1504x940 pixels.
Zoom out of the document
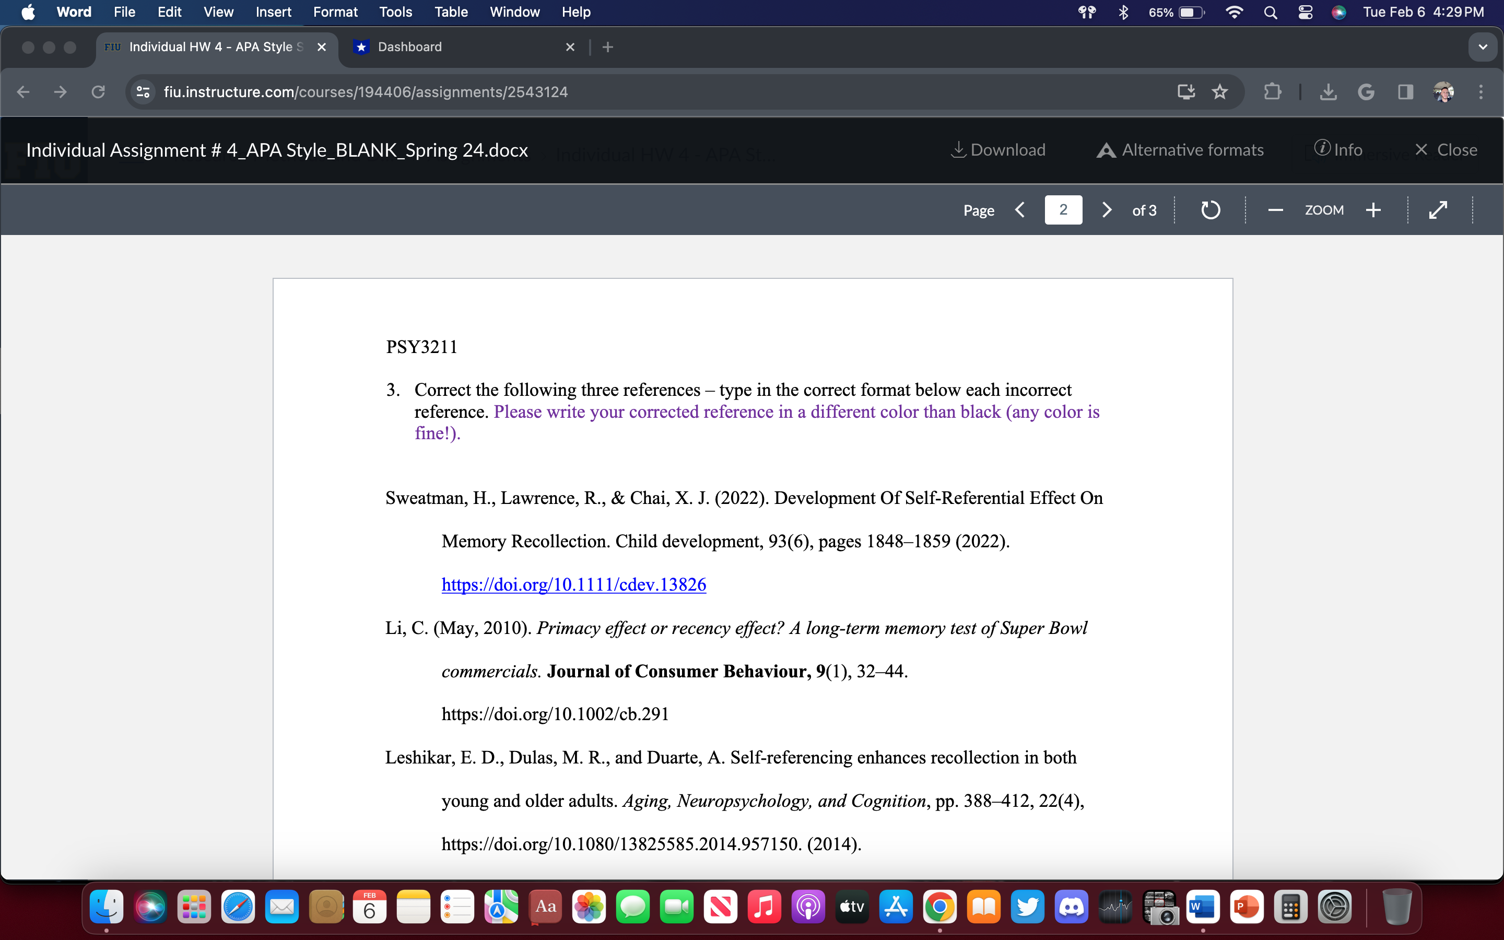coord(1275,209)
